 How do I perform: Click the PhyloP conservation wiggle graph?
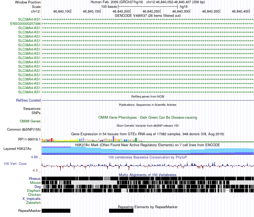(x=148, y=166)
